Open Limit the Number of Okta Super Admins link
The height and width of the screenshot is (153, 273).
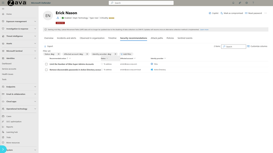coord(72,64)
